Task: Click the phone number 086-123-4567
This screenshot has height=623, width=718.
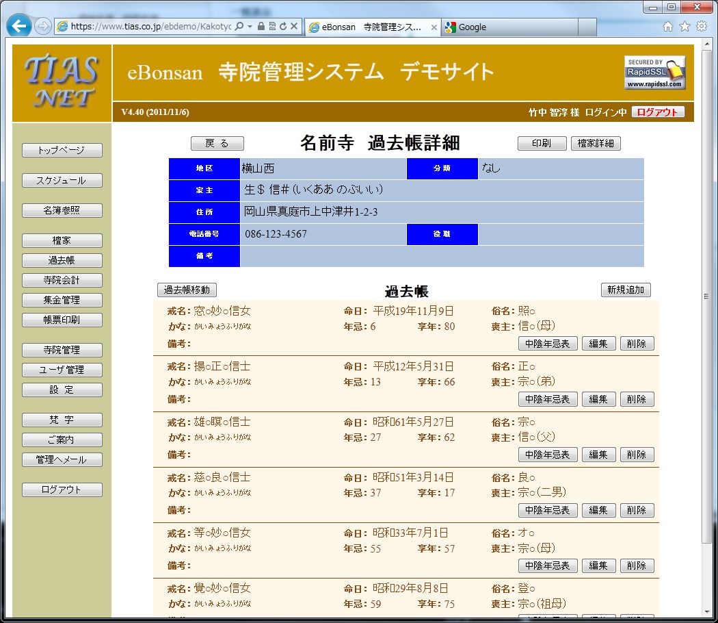Action: [x=276, y=234]
